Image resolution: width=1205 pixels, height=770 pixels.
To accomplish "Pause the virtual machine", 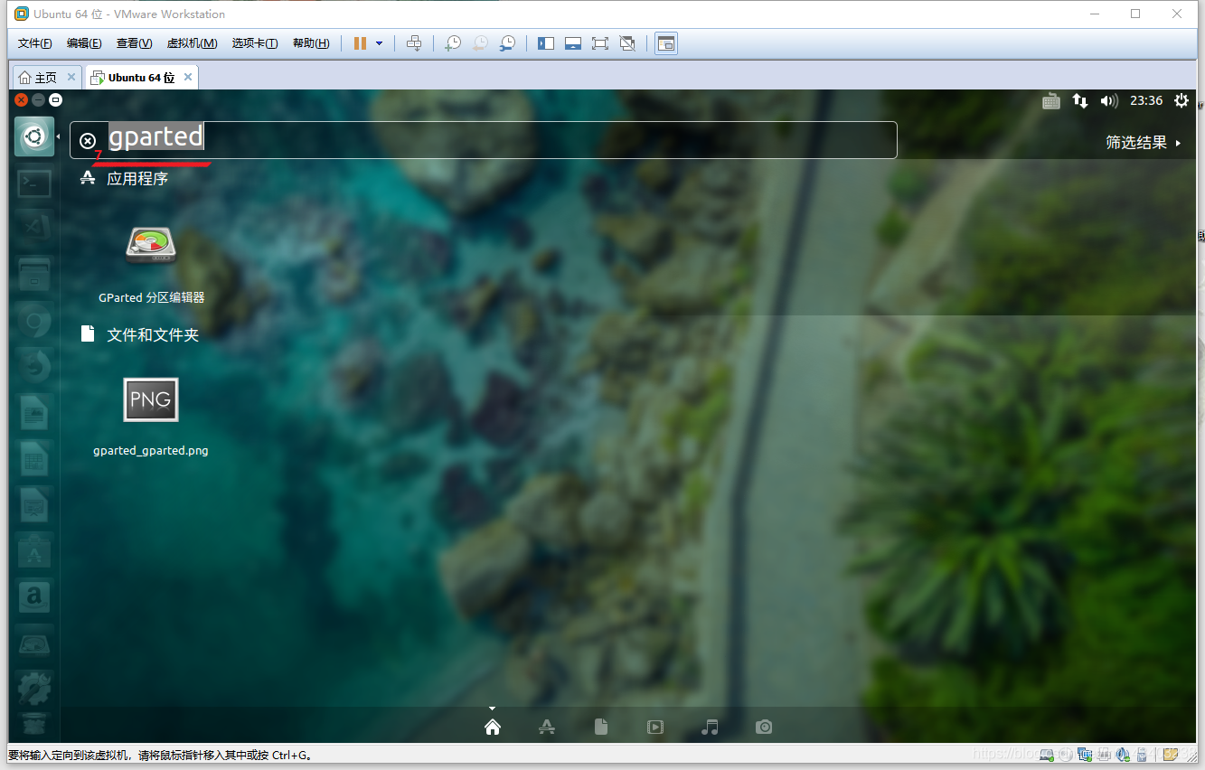I will click(x=360, y=43).
